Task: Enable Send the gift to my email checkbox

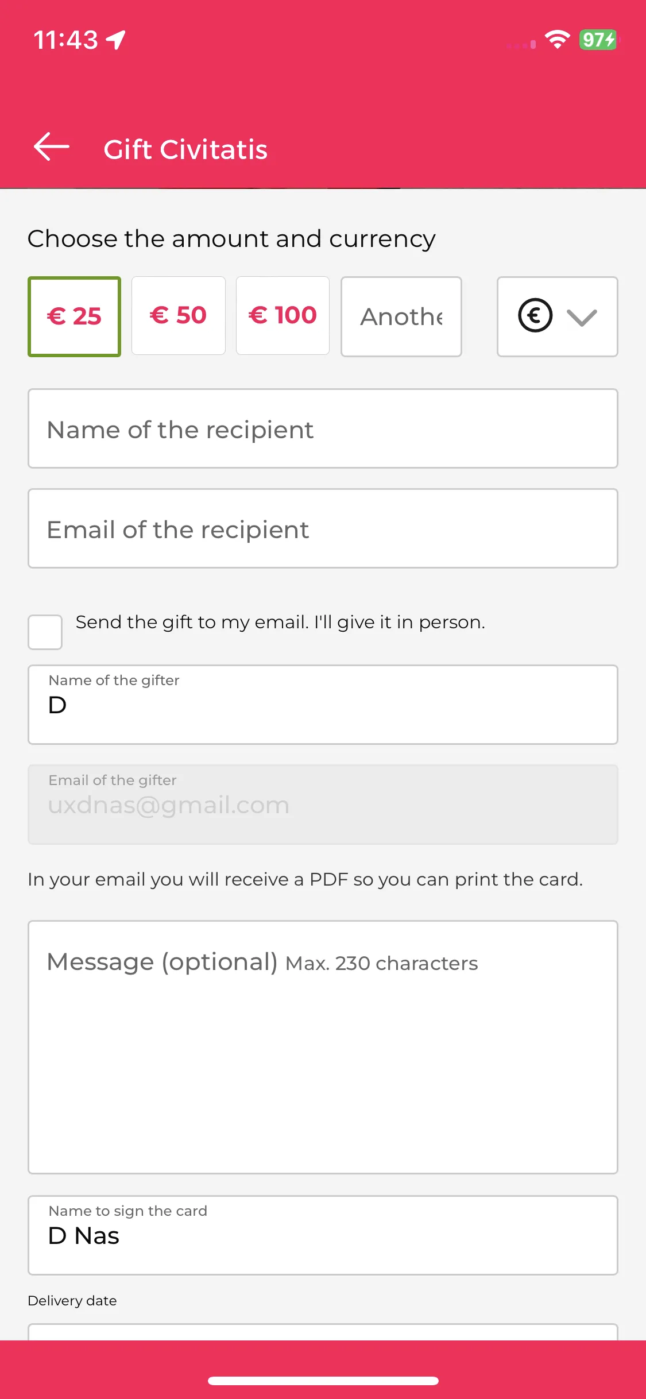Action: (x=45, y=632)
